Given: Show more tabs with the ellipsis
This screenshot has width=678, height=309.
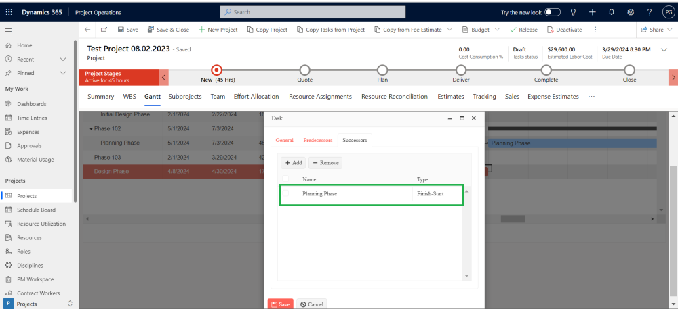Looking at the screenshot, I should tap(591, 97).
